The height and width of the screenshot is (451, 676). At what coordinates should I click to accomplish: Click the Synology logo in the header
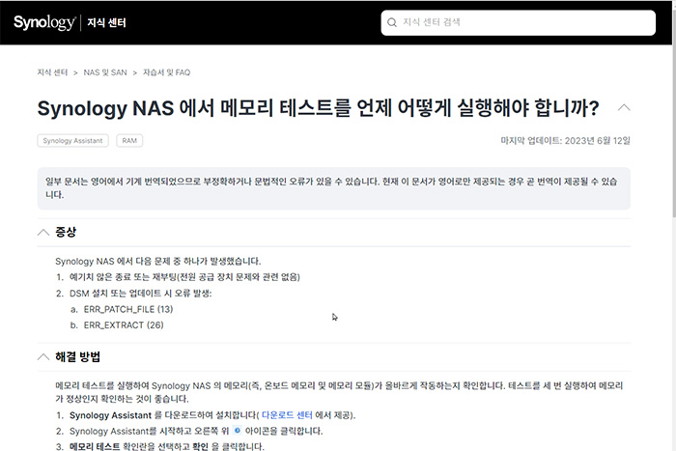tap(44, 22)
